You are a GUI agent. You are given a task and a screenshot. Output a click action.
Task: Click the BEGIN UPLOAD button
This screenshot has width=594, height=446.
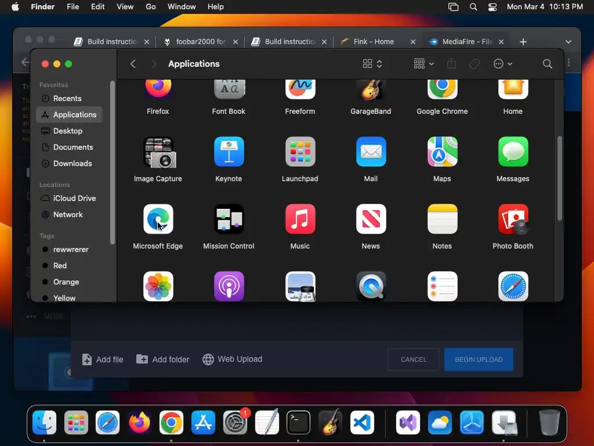coord(479,359)
